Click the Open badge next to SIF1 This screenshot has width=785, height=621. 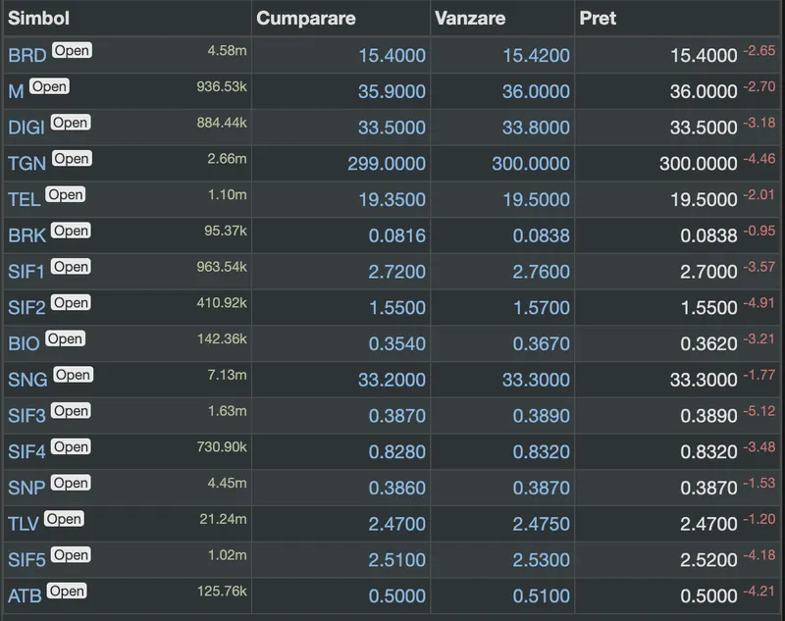coord(71,267)
